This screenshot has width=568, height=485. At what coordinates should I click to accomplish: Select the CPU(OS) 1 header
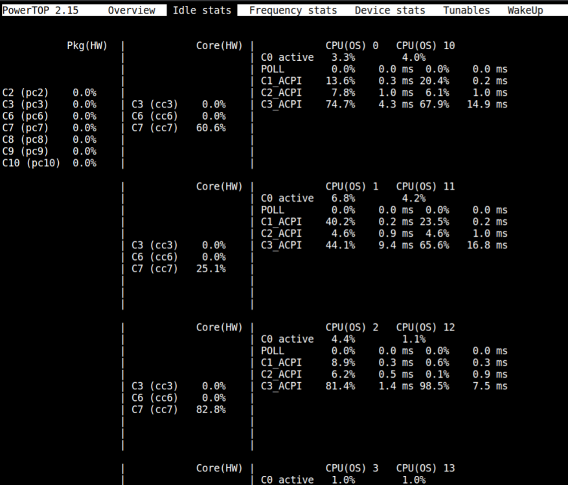pos(352,187)
